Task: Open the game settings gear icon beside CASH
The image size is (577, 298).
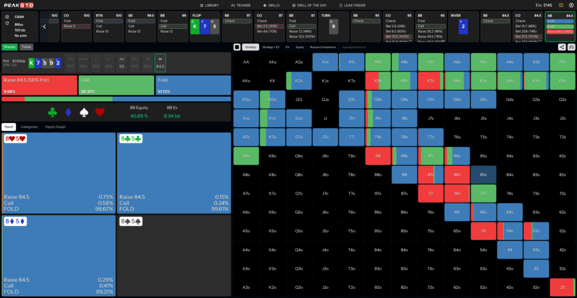Action: coord(7,17)
